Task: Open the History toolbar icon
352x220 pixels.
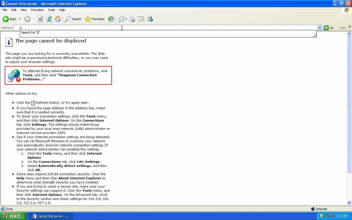Action: 111,19
